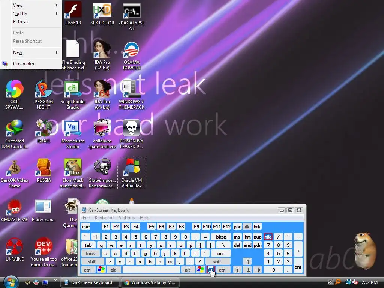This screenshot has width=384, height=288.
Task: Expand the Sort By submenu
Action: point(31,13)
